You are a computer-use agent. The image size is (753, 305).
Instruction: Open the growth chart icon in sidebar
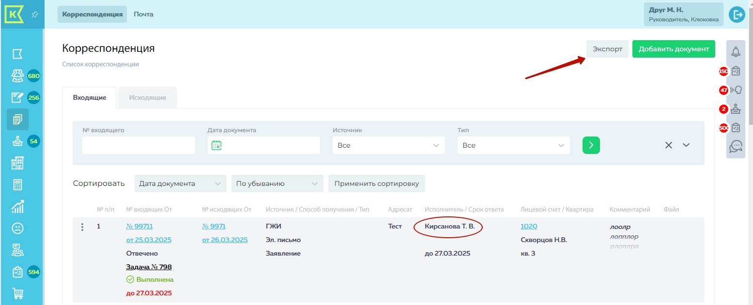pos(17,207)
